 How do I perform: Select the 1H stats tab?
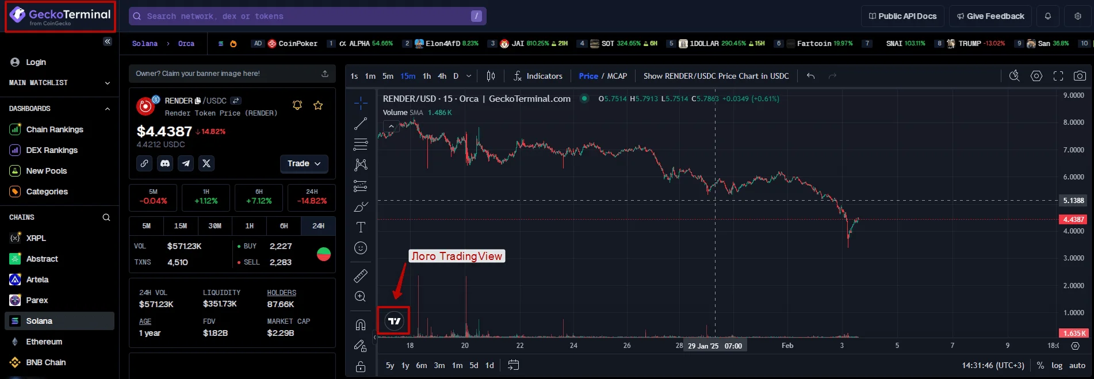[249, 226]
